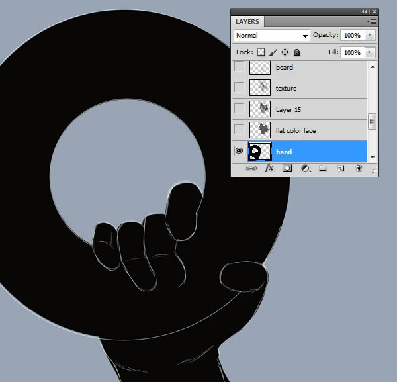Click the Lock image pixels brush icon

click(x=273, y=52)
